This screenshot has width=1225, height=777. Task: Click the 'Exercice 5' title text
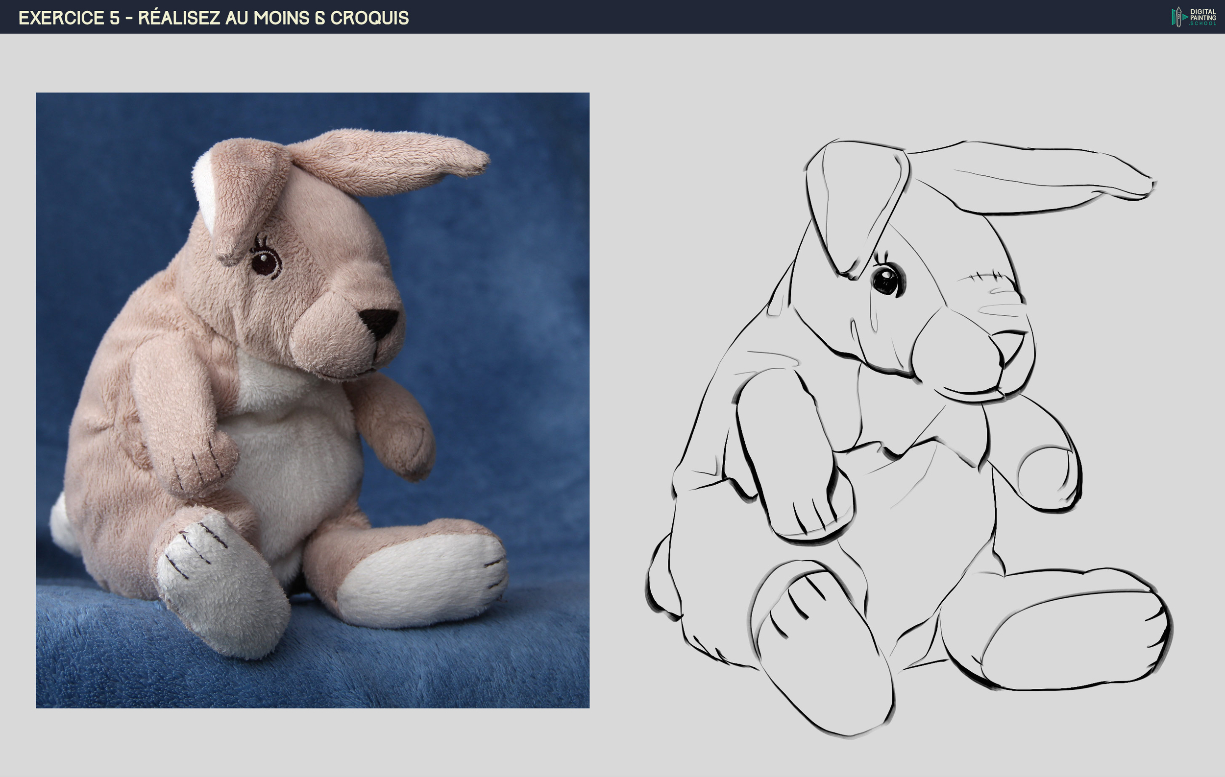coord(69,18)
